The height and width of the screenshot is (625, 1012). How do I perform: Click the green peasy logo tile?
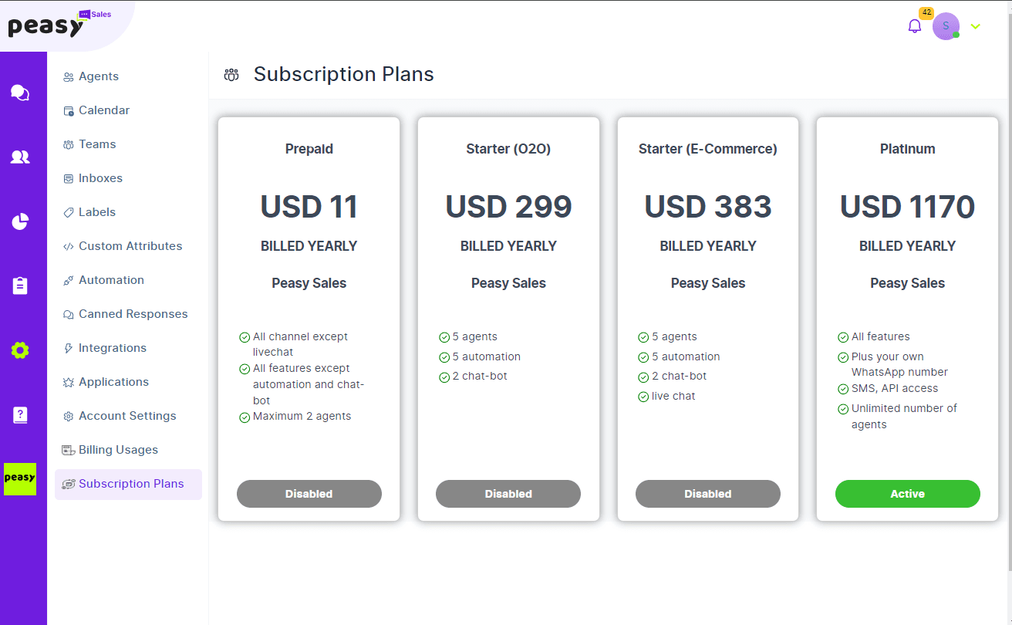[x=20, y=478]
